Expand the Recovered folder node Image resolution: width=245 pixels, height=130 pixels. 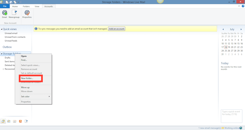click(3, 69)
